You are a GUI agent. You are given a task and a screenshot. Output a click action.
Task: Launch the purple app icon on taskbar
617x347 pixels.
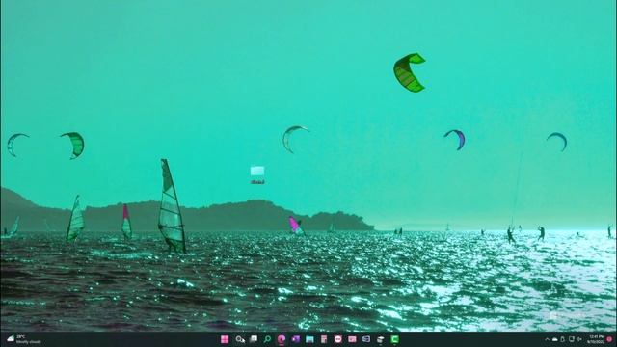(x=296, y=339)
